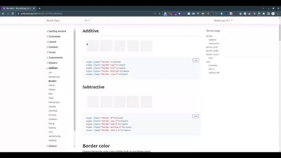Jump to Utilities API in On this page
Viewport: 281px width, 158px height.
(x=214, y=73)
